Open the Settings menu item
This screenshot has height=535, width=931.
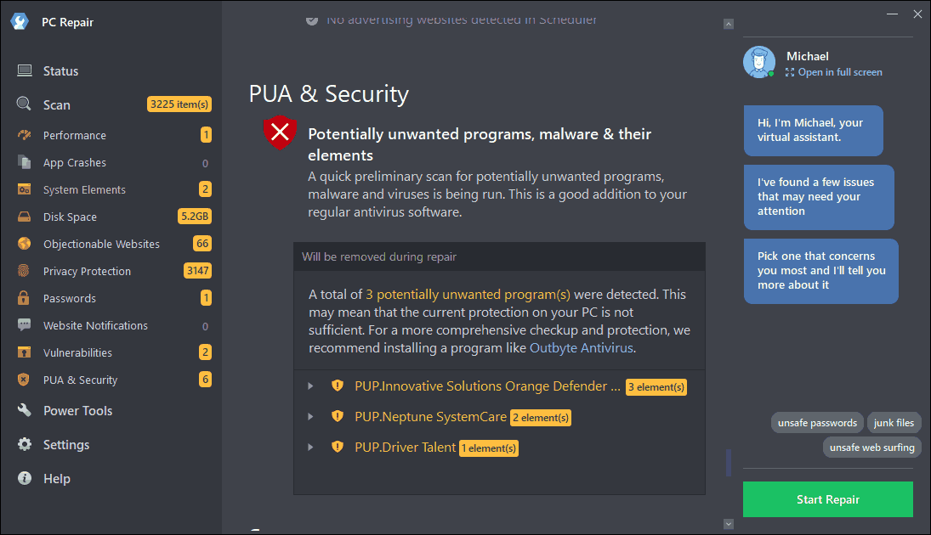pyautogui.click(x=65, y=445)
